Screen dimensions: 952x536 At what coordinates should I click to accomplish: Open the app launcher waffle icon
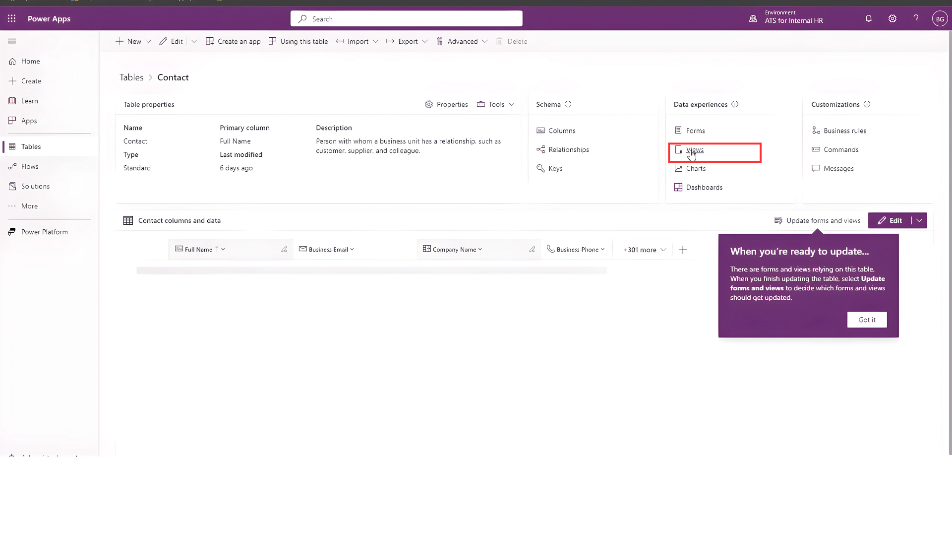click(12, 18)
